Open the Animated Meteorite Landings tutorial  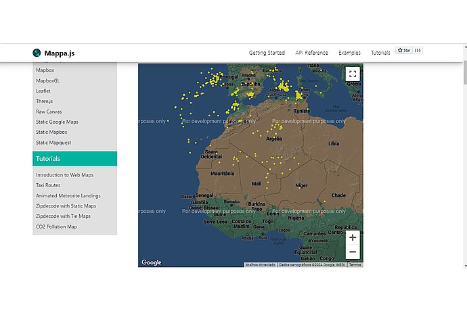click(x=68, y=195)
